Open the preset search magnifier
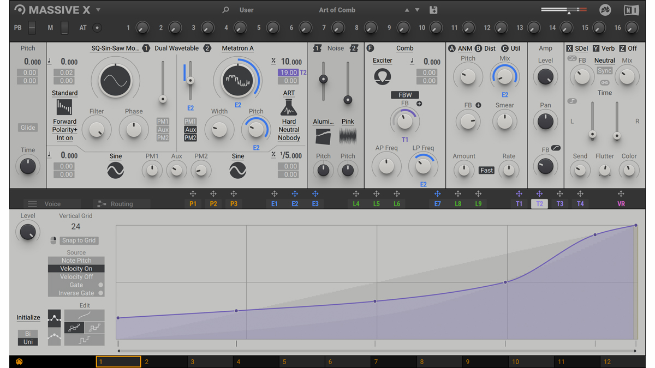Image resolution: width=655 pixels, height=368 pixels. coord(225,10)
